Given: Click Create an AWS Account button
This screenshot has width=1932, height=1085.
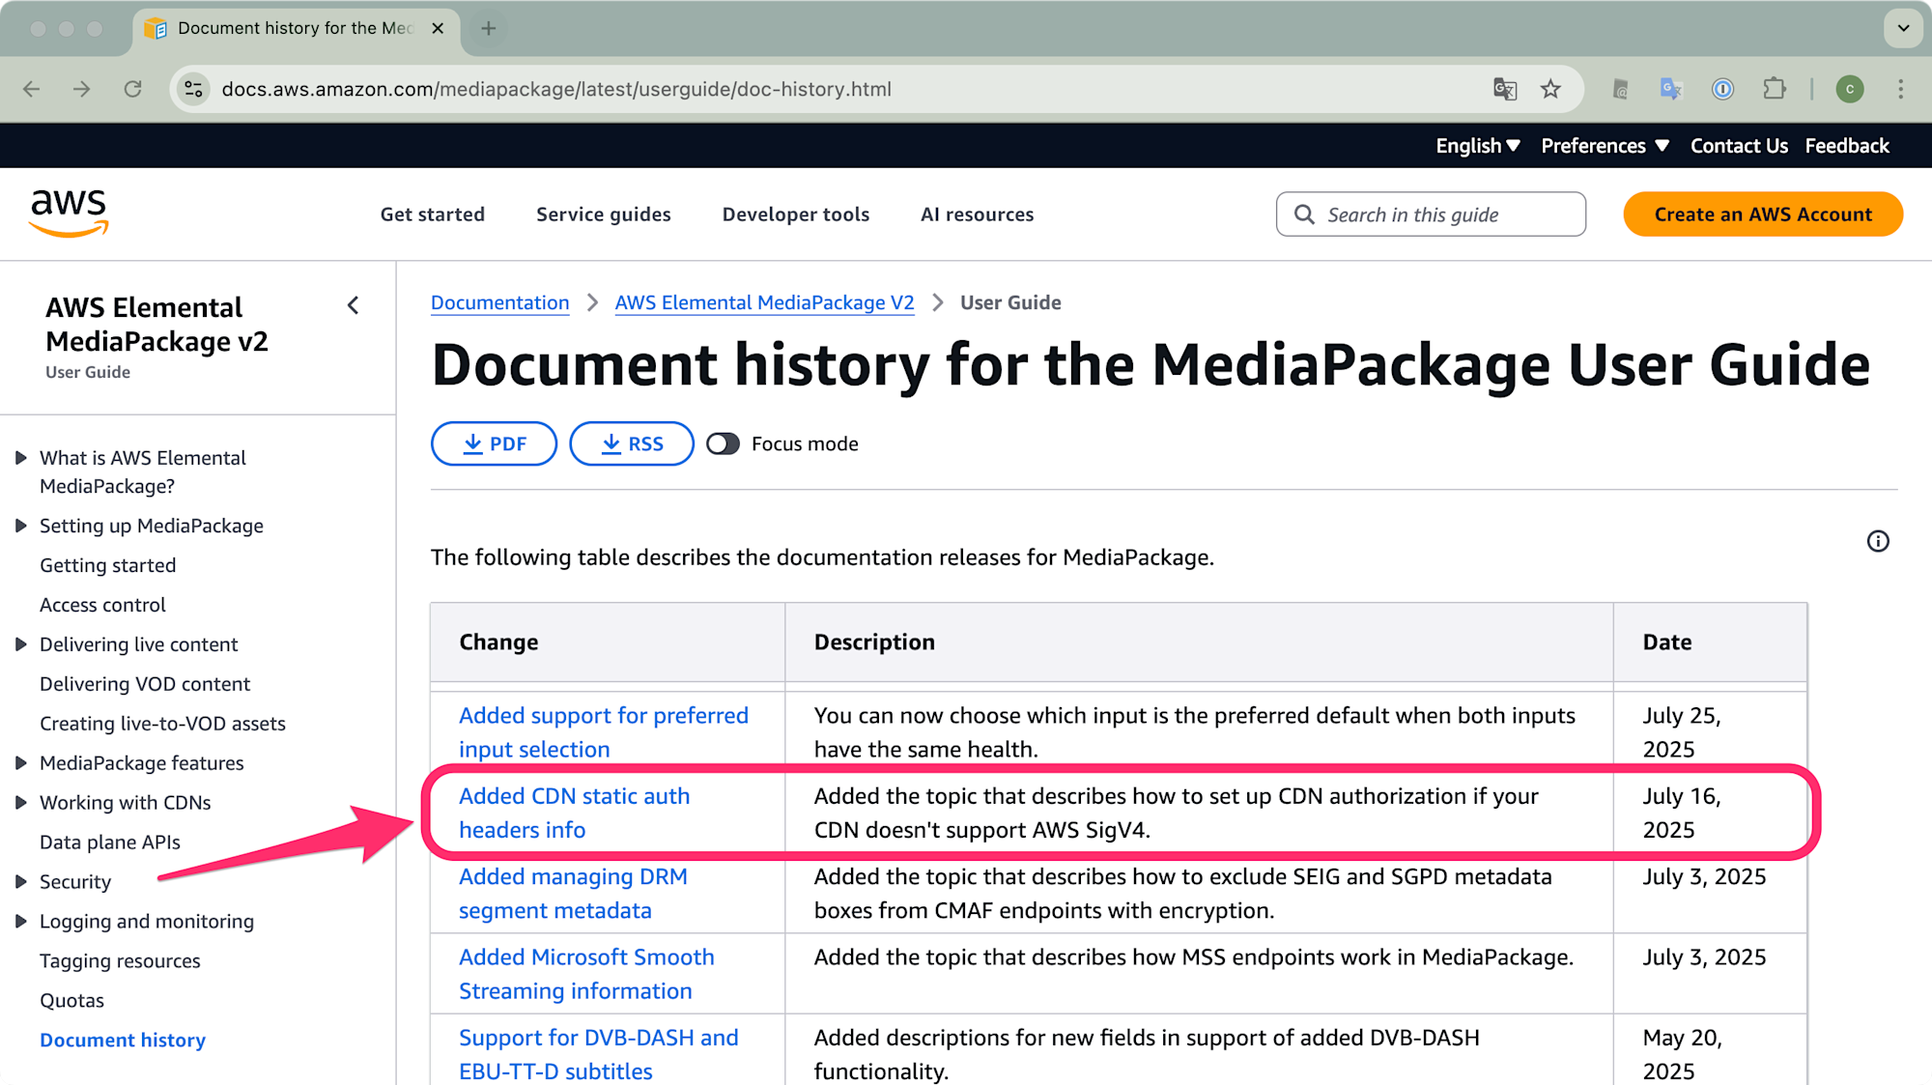Looking at the screenshot, I should [x=1762, y=214].
